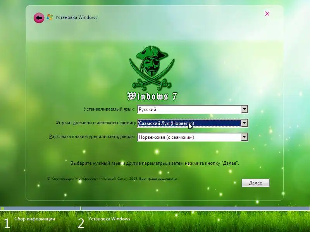
Task: Click the Устанавливаемый язык label
Action: click(x=109, y=109)
